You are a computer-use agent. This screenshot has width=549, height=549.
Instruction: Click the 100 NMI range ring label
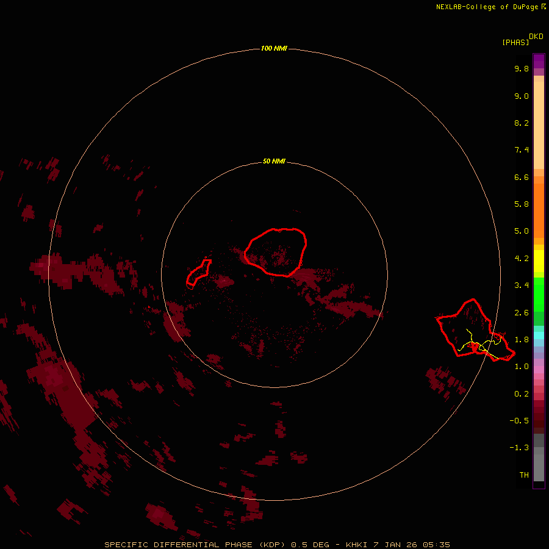(x=274, y=48)
